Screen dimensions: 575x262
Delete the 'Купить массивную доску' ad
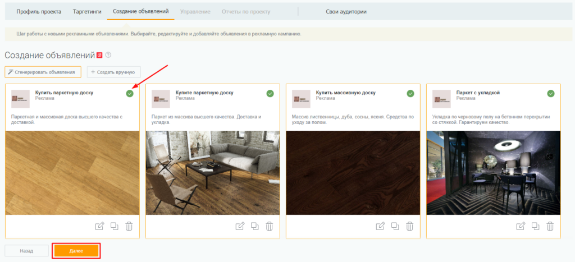pos(410,226)
